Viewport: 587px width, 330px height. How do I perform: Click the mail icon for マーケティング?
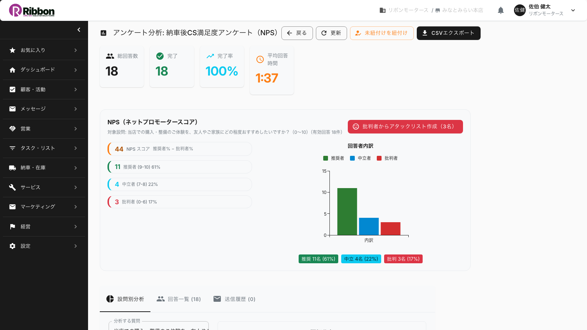(x=12, y=207)
